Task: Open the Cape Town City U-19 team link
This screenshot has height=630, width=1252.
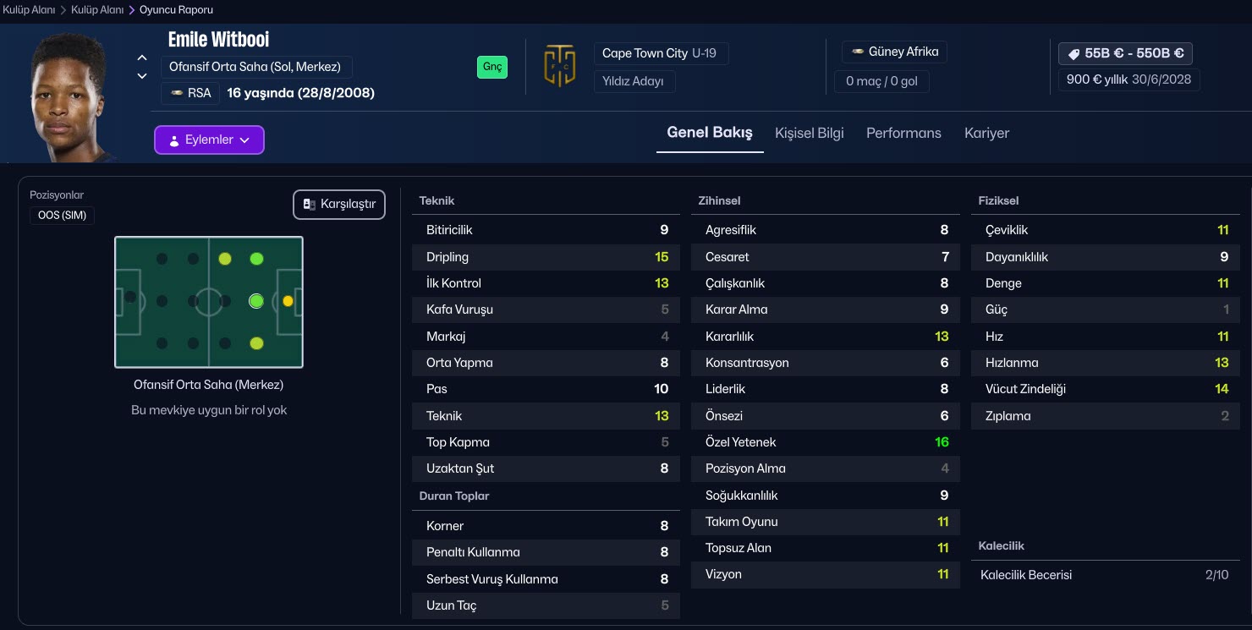Action: (660, 53)
